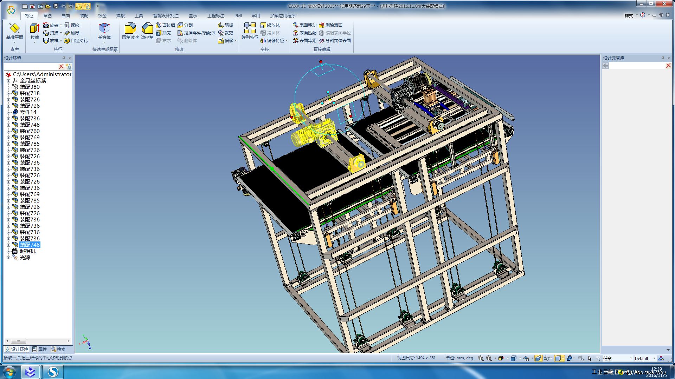Open the 任意 selection filter dropdown

click(631, 358)
